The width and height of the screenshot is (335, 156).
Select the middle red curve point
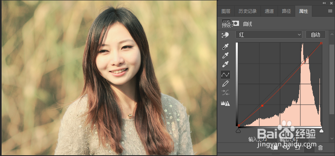(x=262, y=105)
